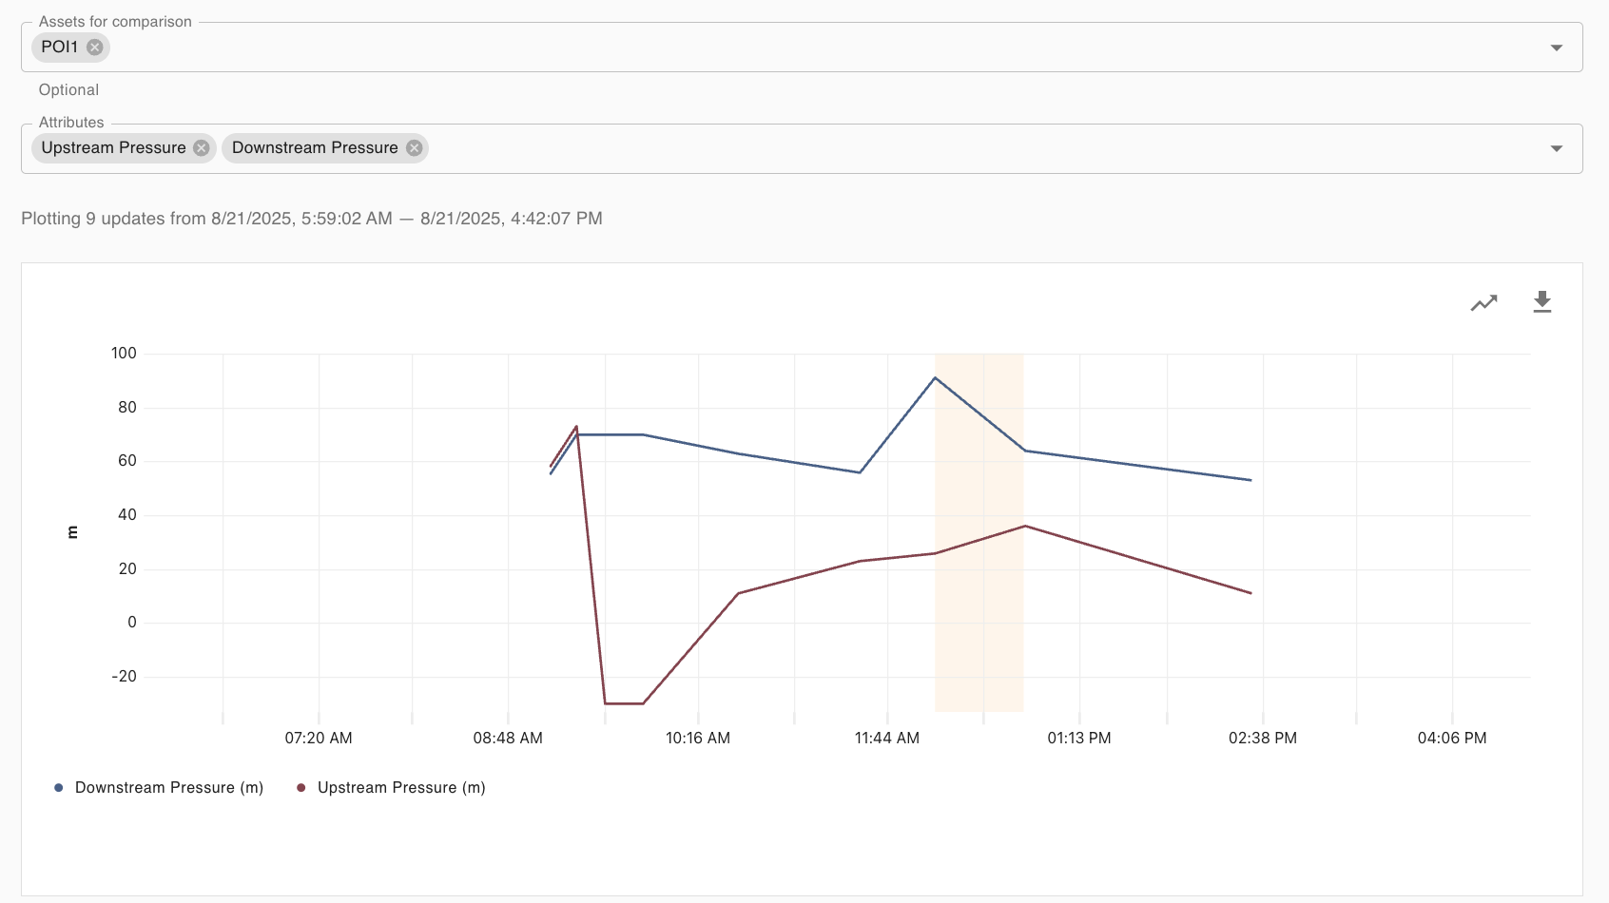This screenshot has height=903, width=1609.
Task: Click the trend line chart icon
Action: 1483,303
